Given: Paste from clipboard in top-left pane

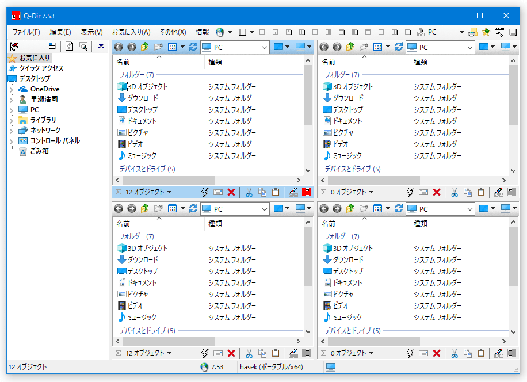Looking at the screenshot, I should click(276, 192).
